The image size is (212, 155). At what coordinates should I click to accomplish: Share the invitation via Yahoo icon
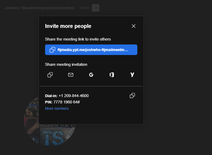[132, 75]
